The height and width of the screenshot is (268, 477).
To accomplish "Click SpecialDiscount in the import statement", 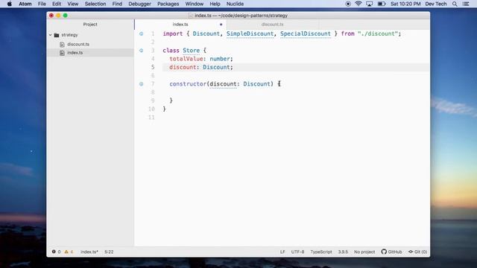I will click(x=305, y=33).
